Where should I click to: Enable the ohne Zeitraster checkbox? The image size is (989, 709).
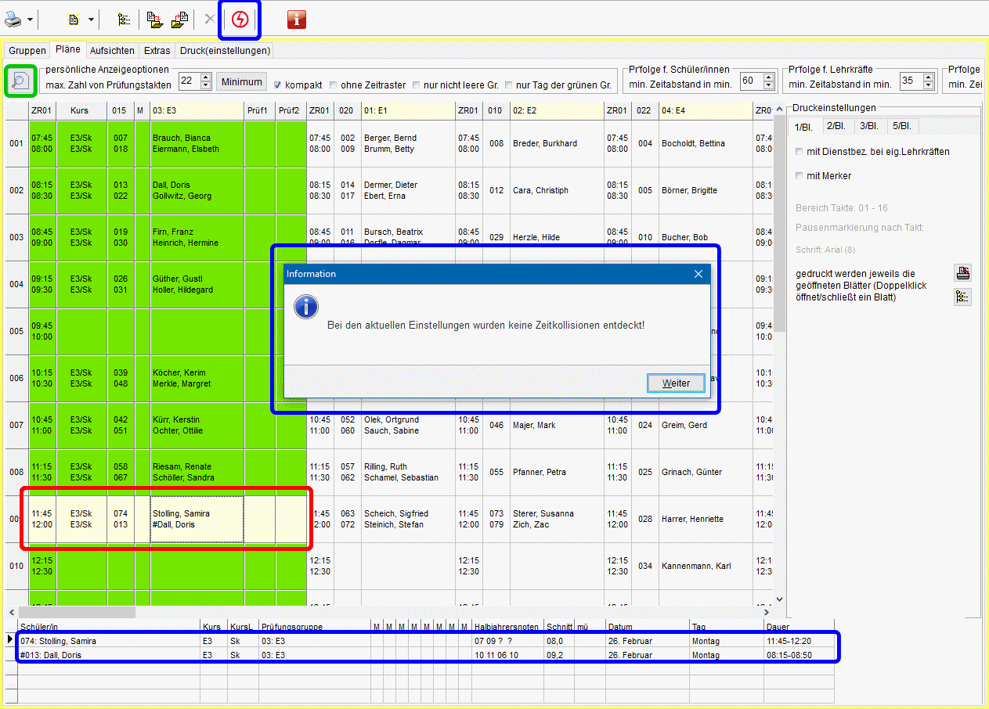point(334,85)
